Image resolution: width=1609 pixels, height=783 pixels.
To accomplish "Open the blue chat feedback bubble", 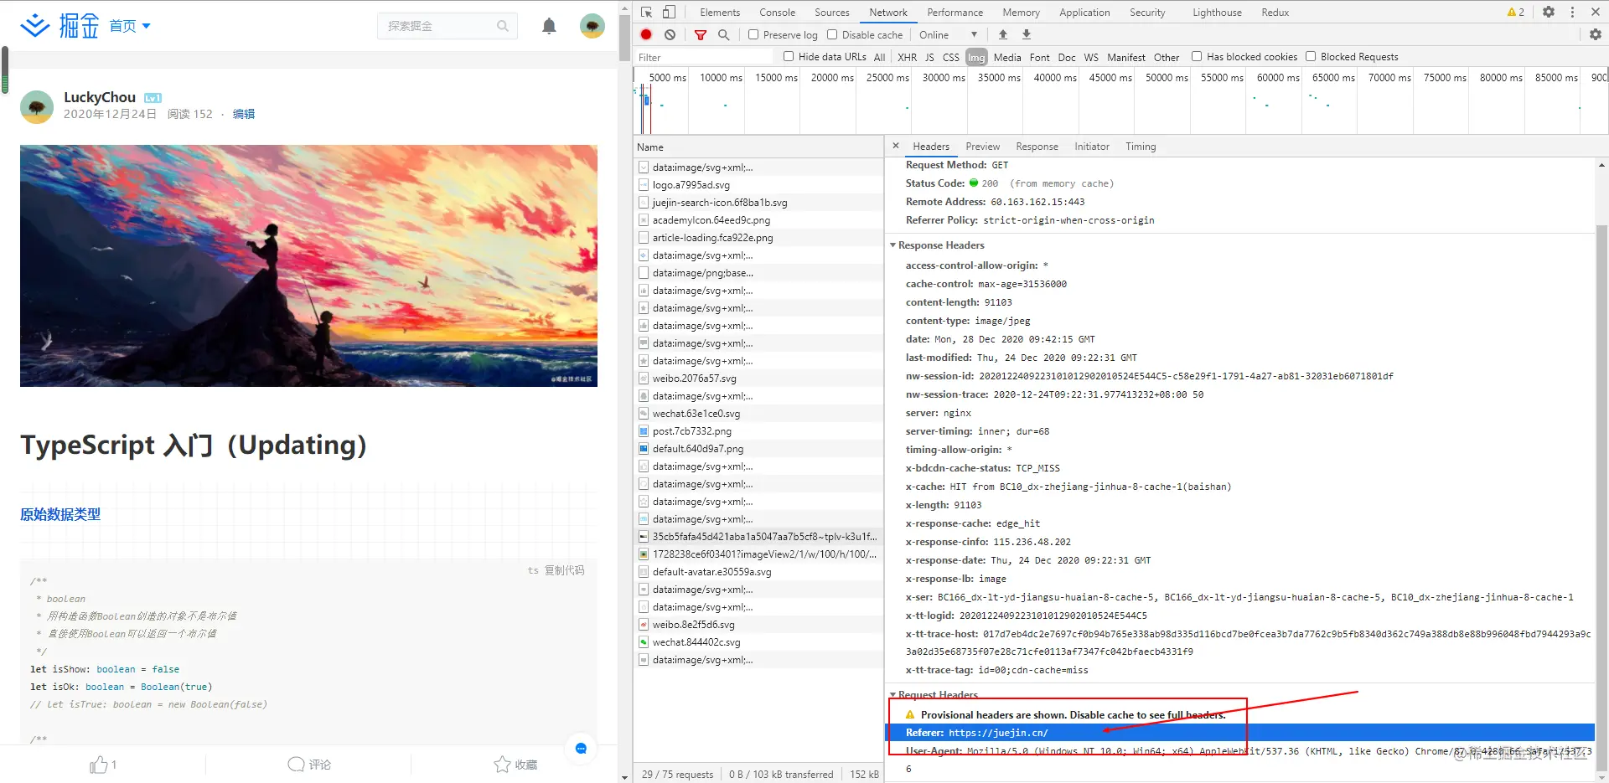I will [581, 748].
